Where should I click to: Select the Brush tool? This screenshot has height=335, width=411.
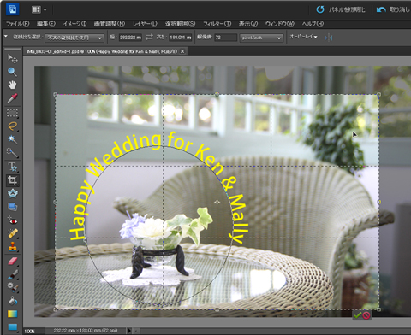click(x=12, y=274)
